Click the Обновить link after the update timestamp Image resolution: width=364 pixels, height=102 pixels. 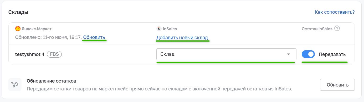point(94,37)
